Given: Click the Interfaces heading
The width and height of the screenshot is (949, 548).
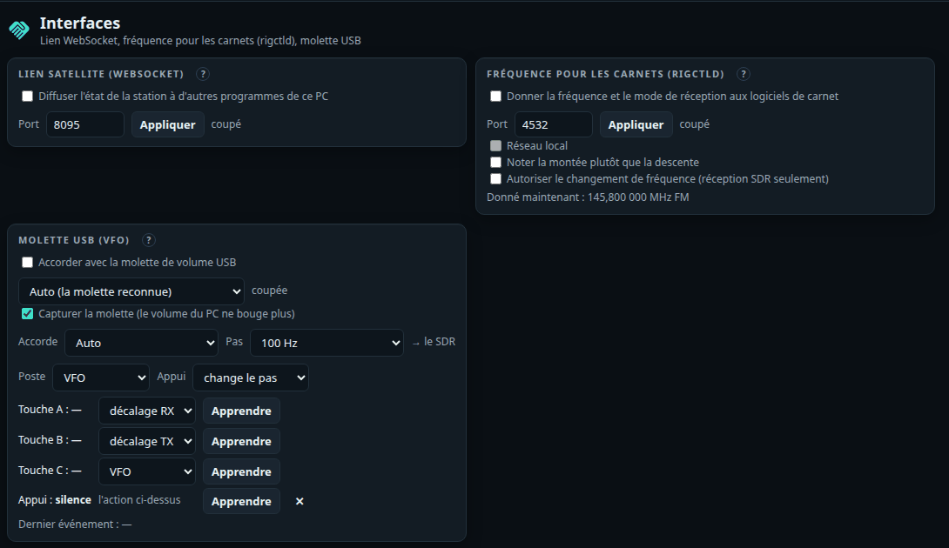Looking at the screenshot, I should click(80, 23).
